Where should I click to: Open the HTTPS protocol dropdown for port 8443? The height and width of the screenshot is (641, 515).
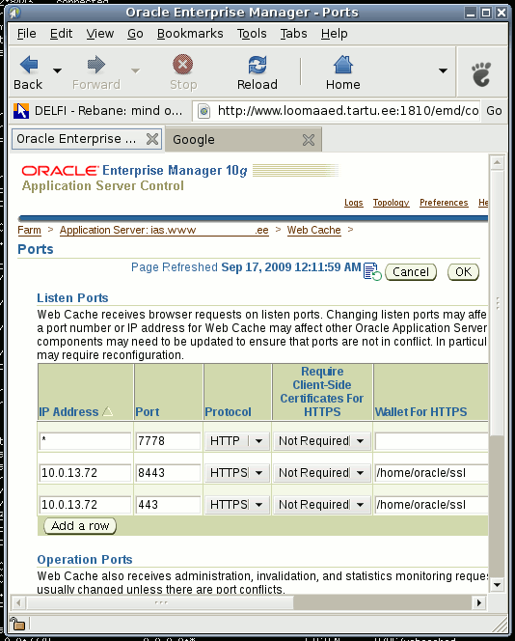click(237, 473)
